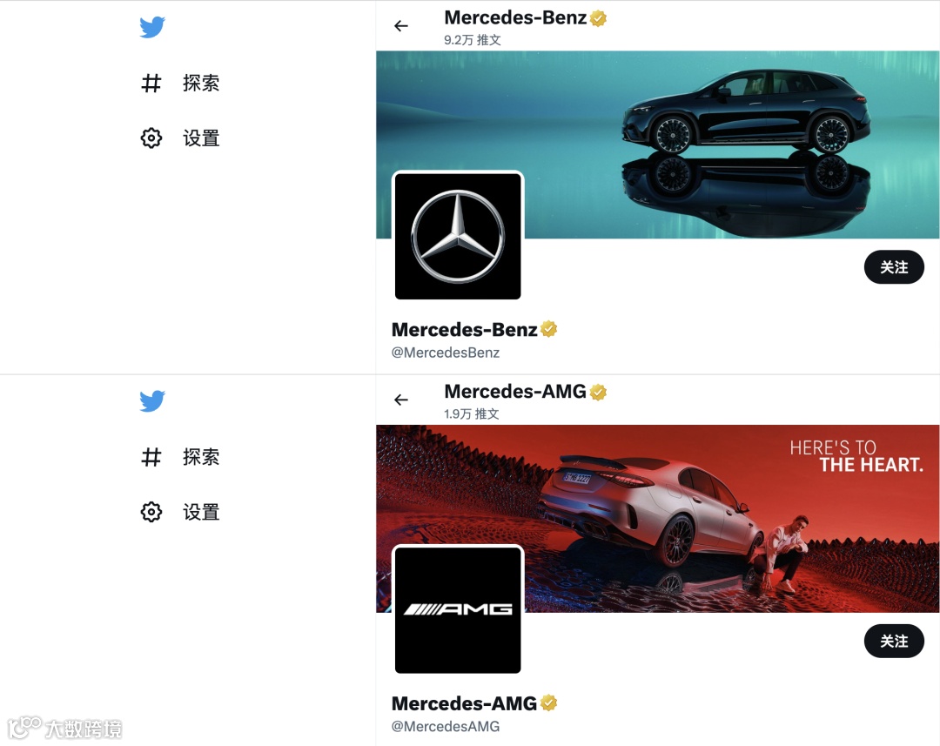Go back using arrow beside Mercedes-AMG header
The height and width of the screenshot is (746, 940).
tap(401, 400)
